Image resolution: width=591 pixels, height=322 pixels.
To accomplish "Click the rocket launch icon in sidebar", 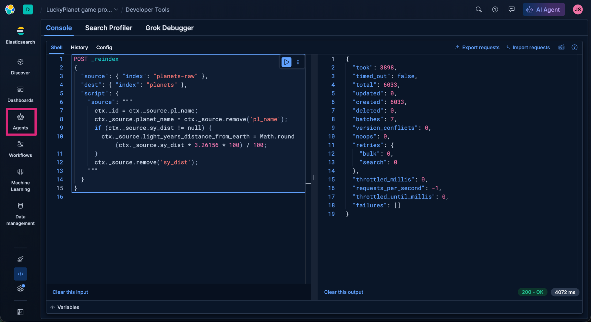I will point(20,259).
